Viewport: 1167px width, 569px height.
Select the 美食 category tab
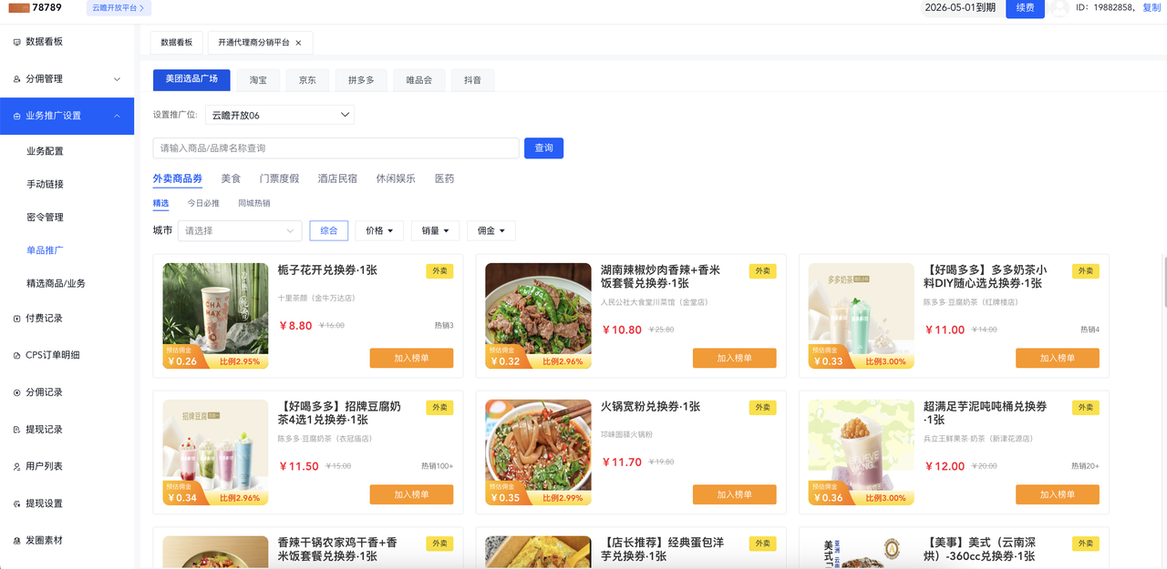pos(231,178)
